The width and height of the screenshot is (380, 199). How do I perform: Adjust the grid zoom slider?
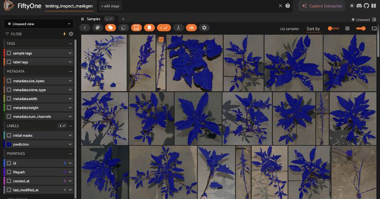click(334, 28)
